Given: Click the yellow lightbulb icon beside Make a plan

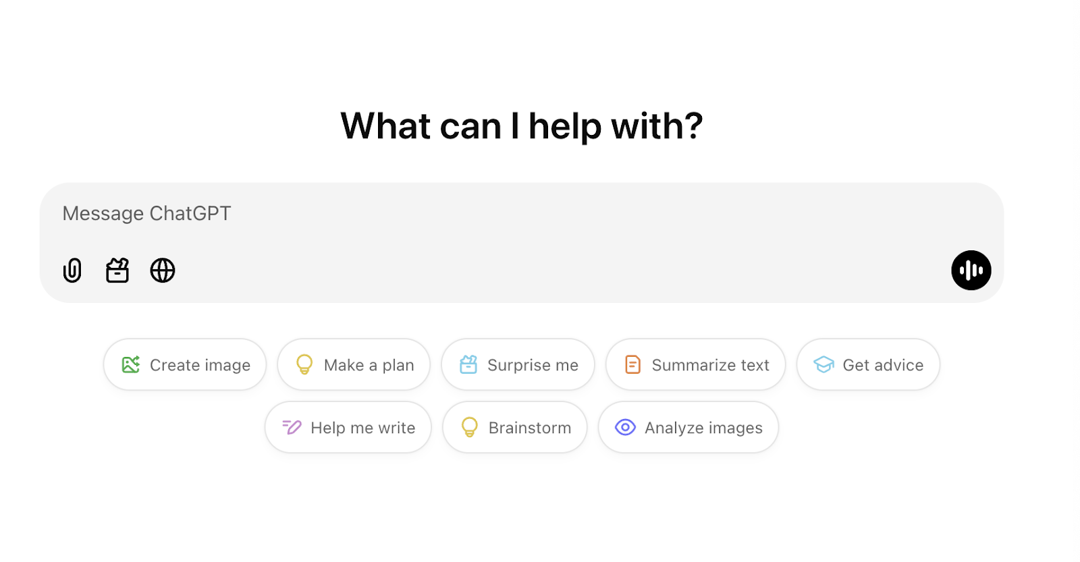Looking at the screenshot, I should pos(304,364).
